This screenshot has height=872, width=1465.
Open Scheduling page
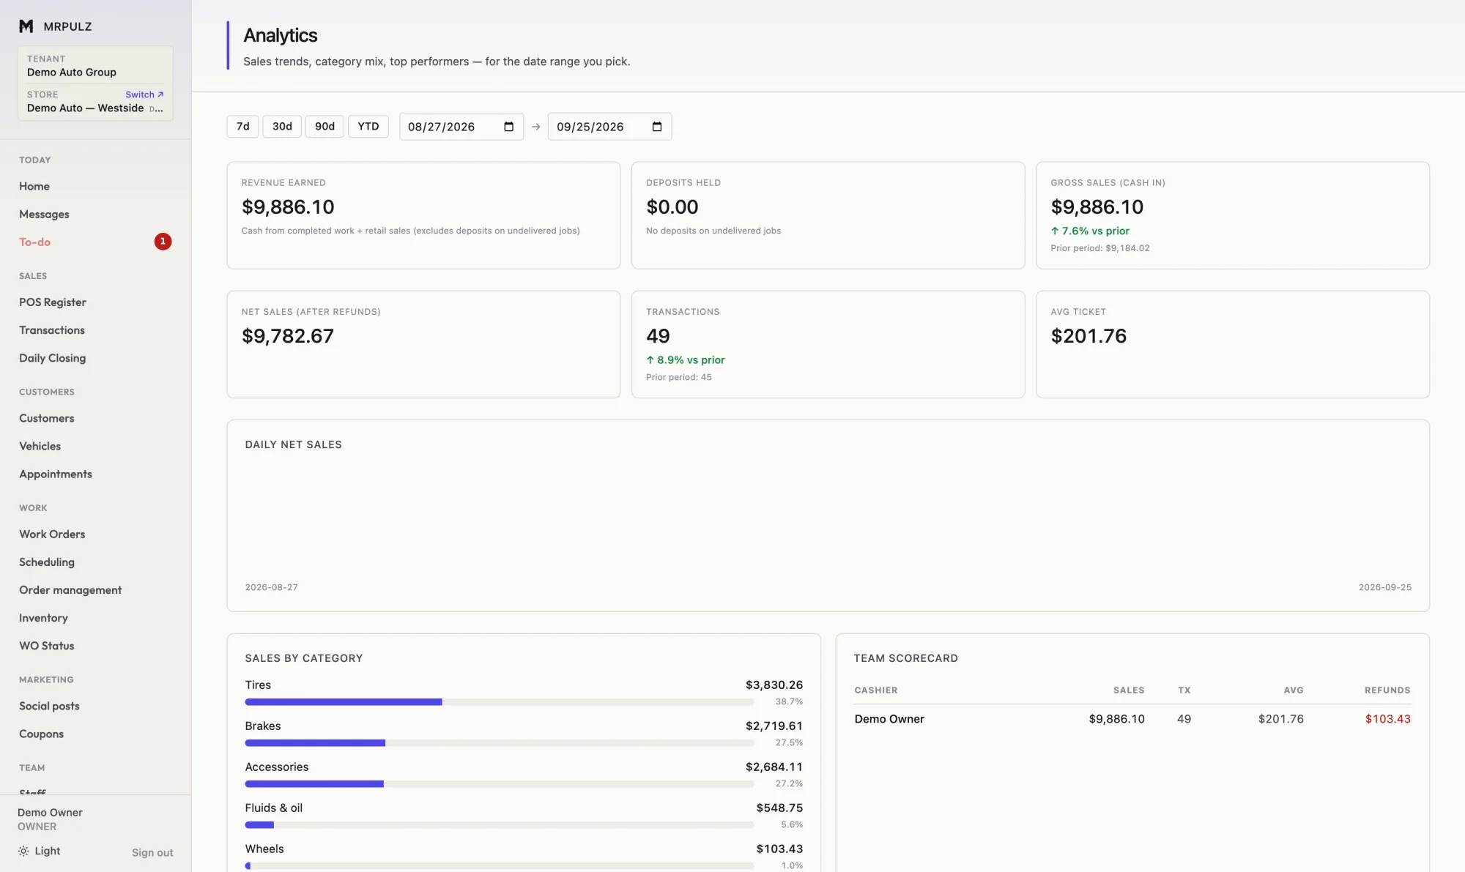tap(47, 562)
